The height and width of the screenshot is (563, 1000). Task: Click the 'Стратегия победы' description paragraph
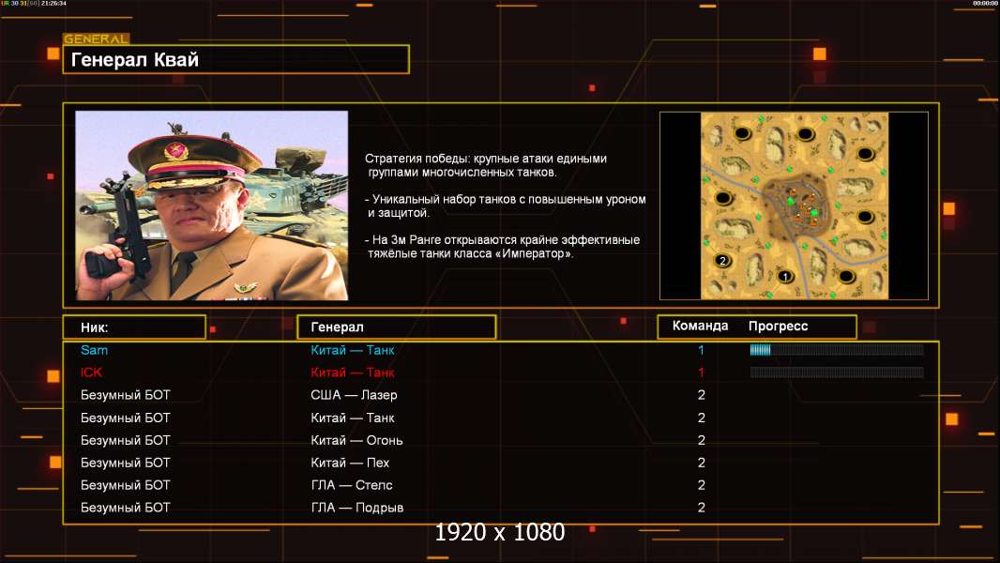click(x=486, y=165)
